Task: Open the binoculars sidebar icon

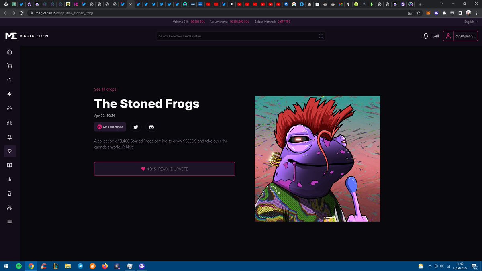Action: point(10,108)
